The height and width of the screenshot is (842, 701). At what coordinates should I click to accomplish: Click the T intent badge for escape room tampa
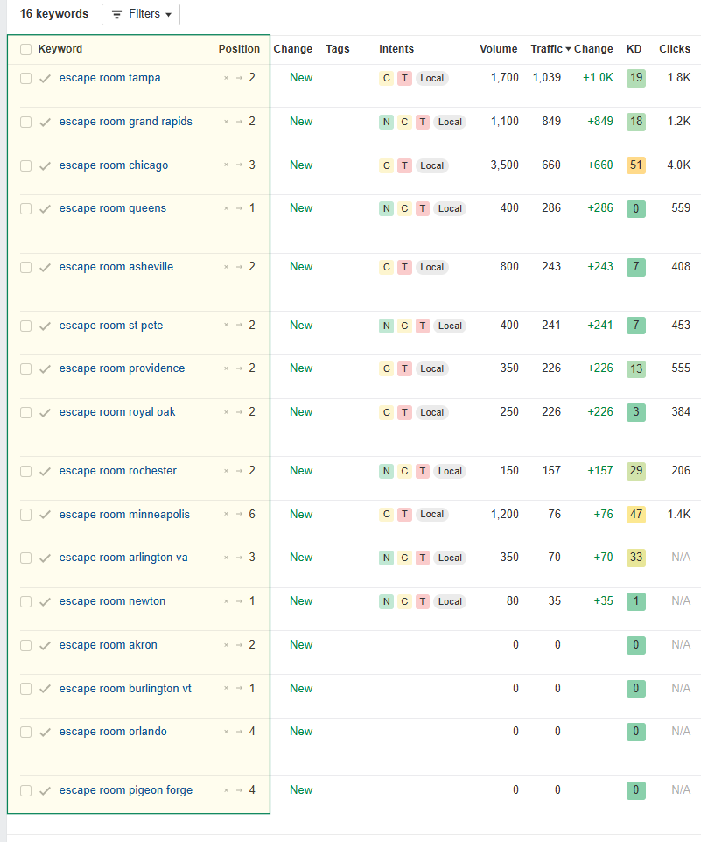pos(404,79)
